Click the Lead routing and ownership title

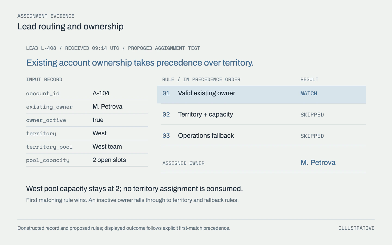click(71, 26)
